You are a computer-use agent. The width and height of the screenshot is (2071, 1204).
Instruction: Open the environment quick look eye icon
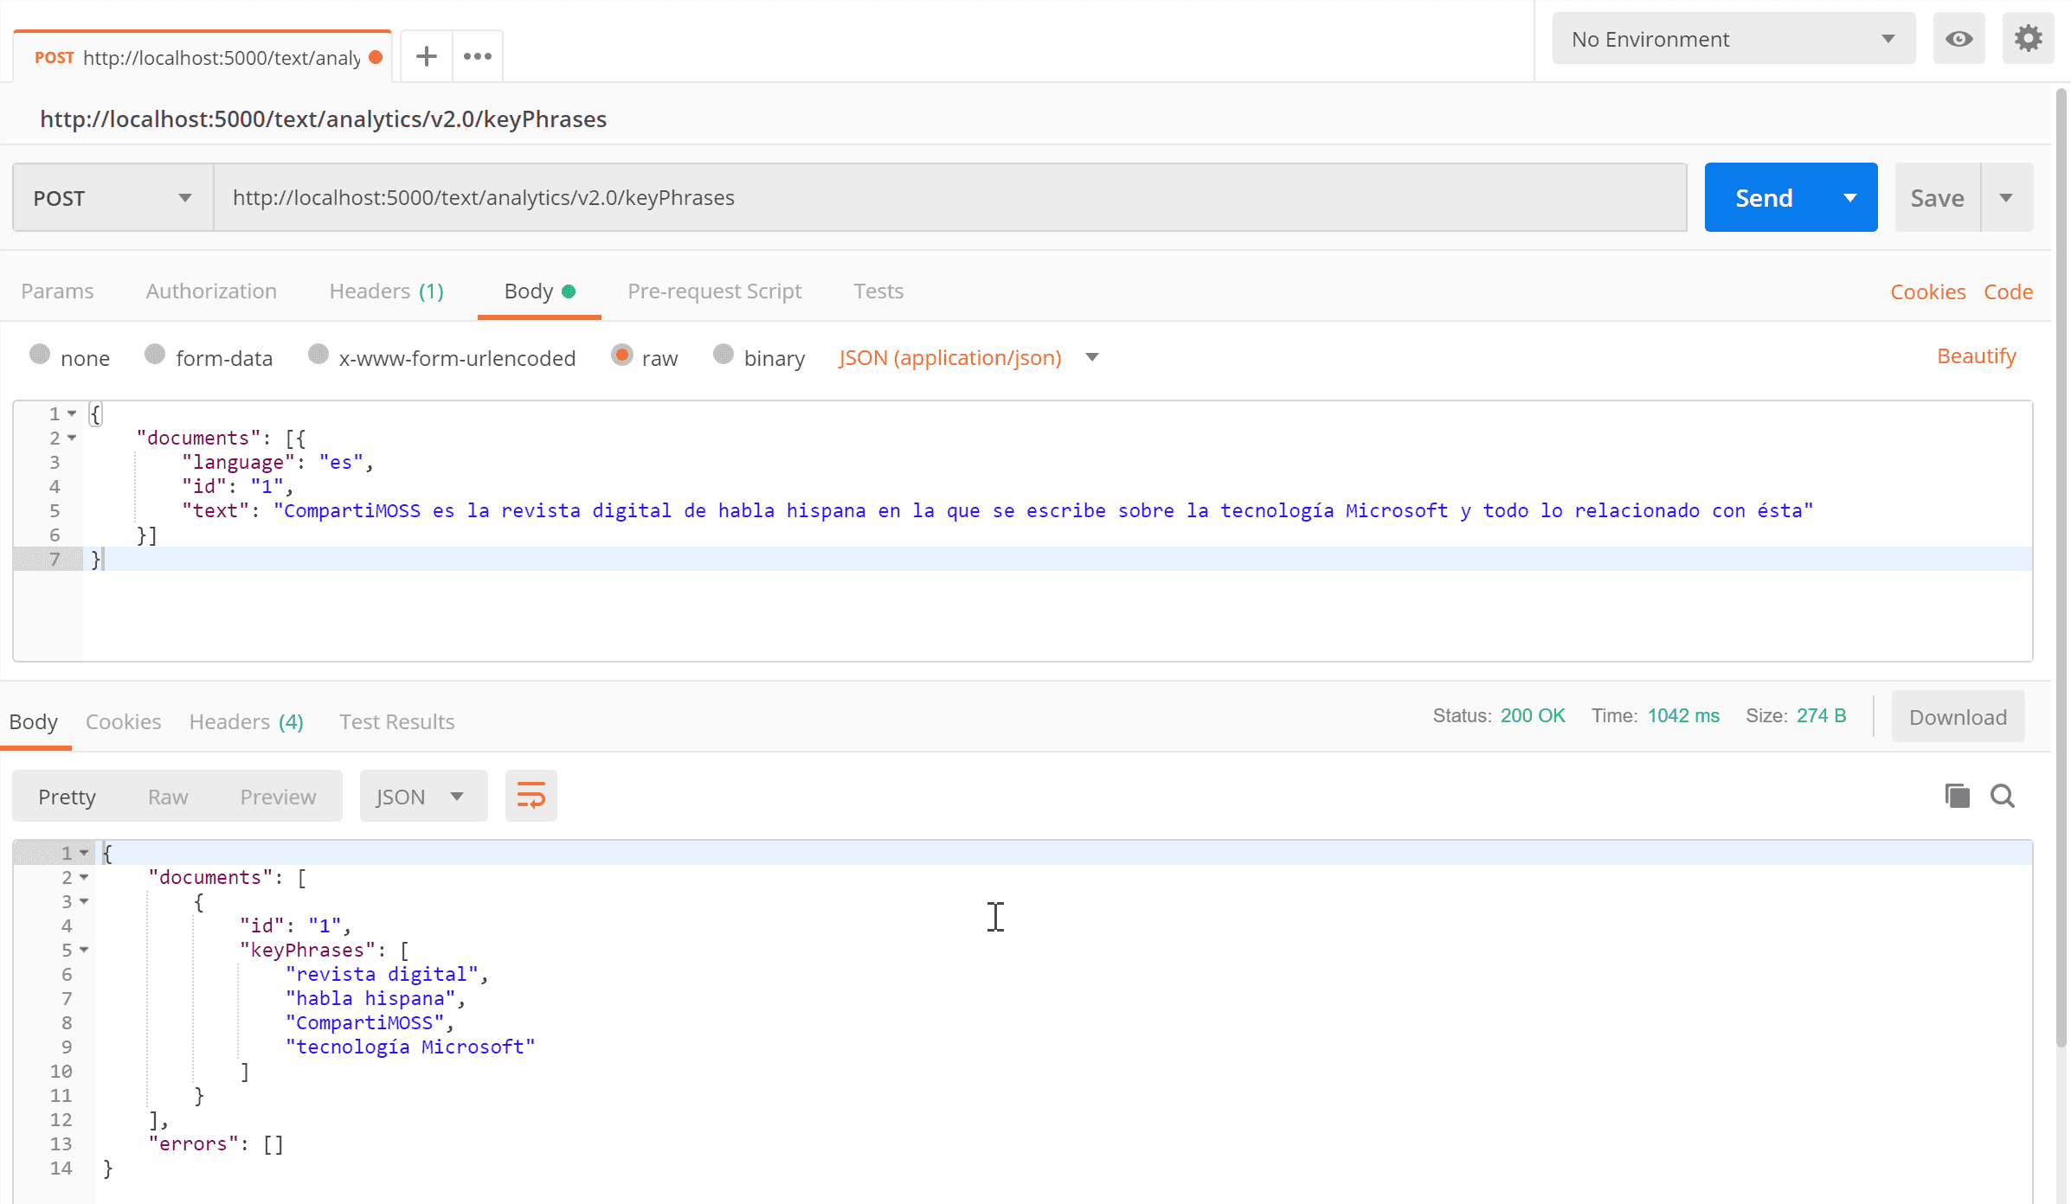tap(1958, 39)
